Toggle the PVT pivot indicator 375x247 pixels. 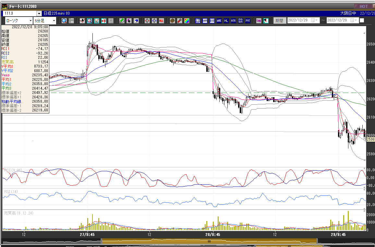tap(248, 21)
